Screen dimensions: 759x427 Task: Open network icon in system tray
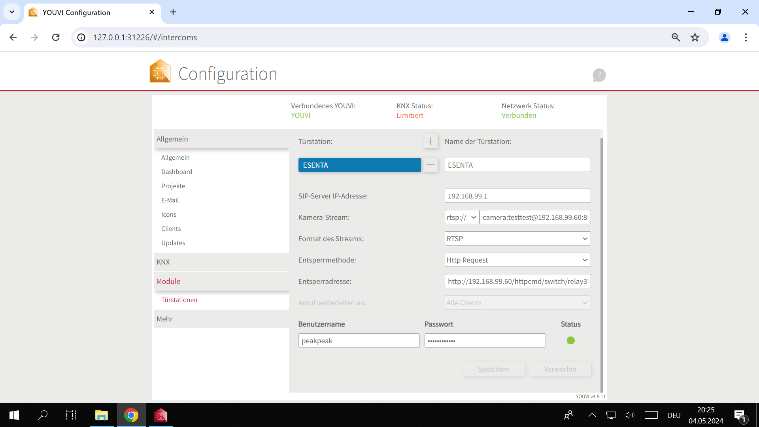[611, 415]
